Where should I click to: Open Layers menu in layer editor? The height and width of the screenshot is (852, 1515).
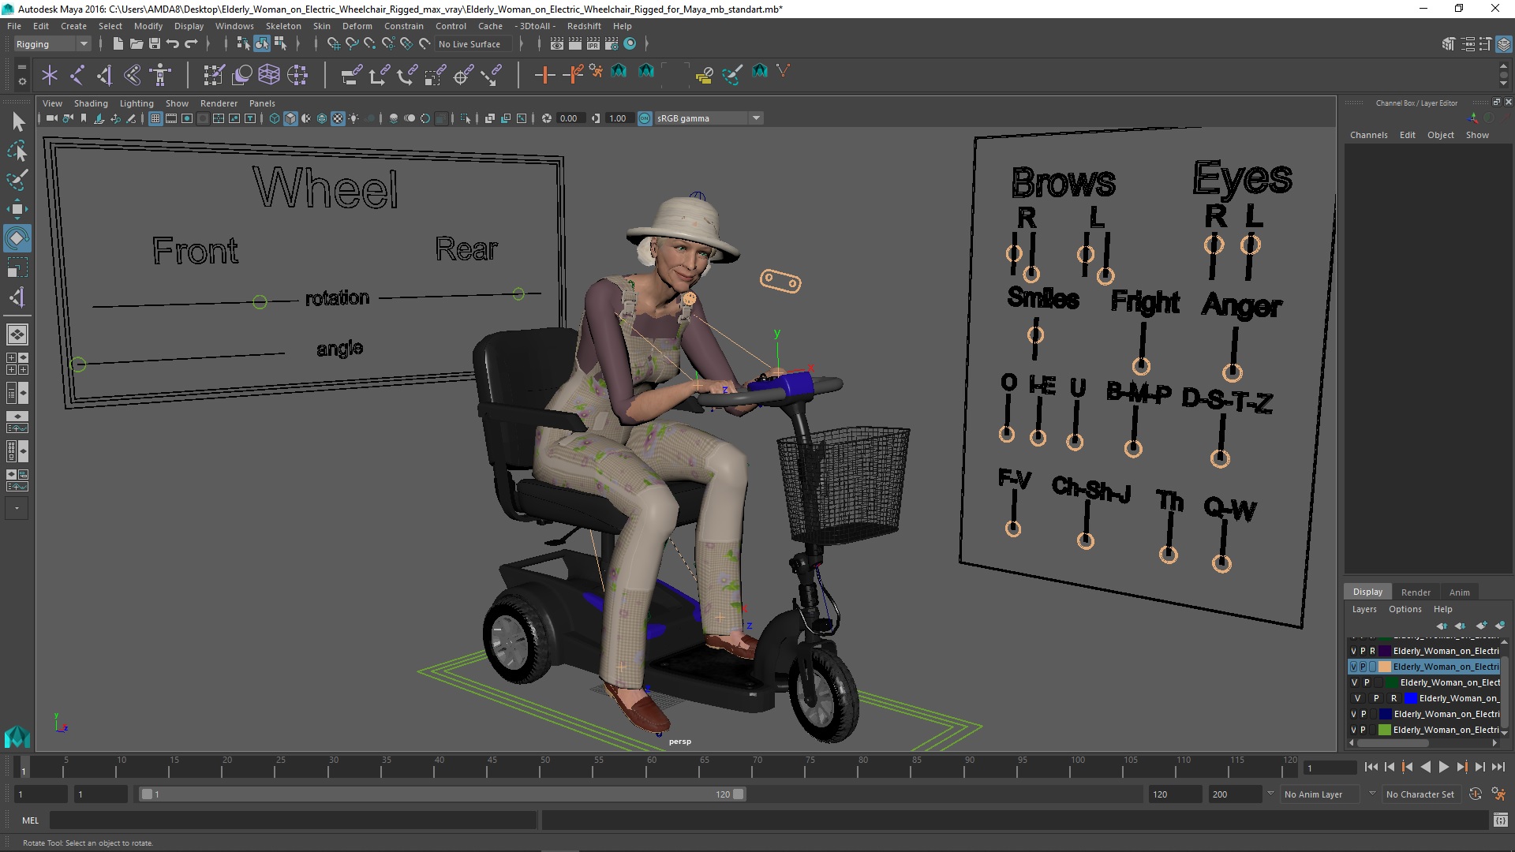[x=1363, y=609]
